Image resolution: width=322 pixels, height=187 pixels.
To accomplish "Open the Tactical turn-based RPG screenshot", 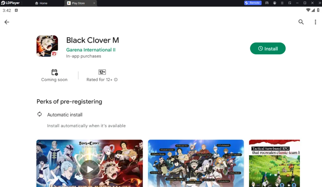I will click(x=274, y=163).
